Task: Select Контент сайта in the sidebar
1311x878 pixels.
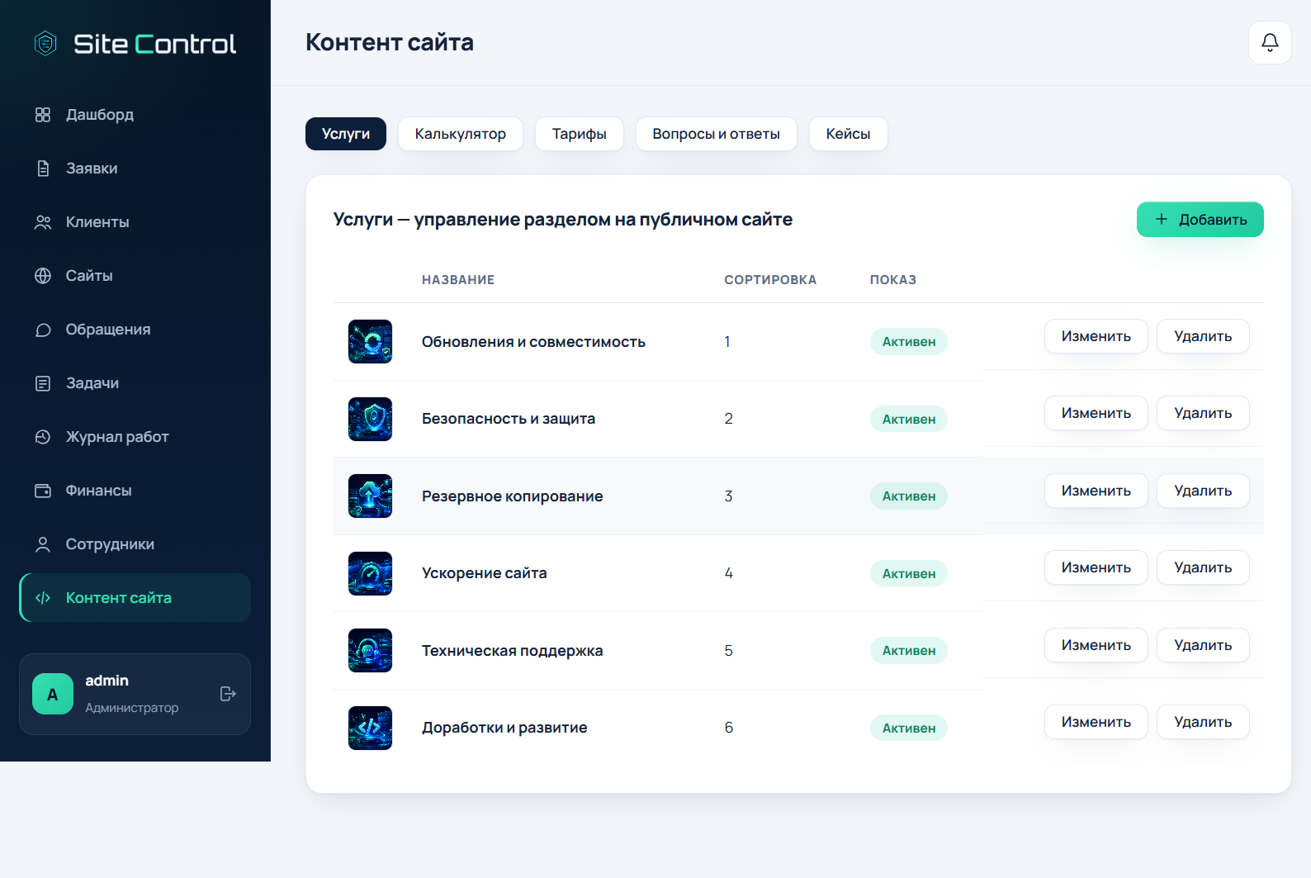Action: coord(135,598)
